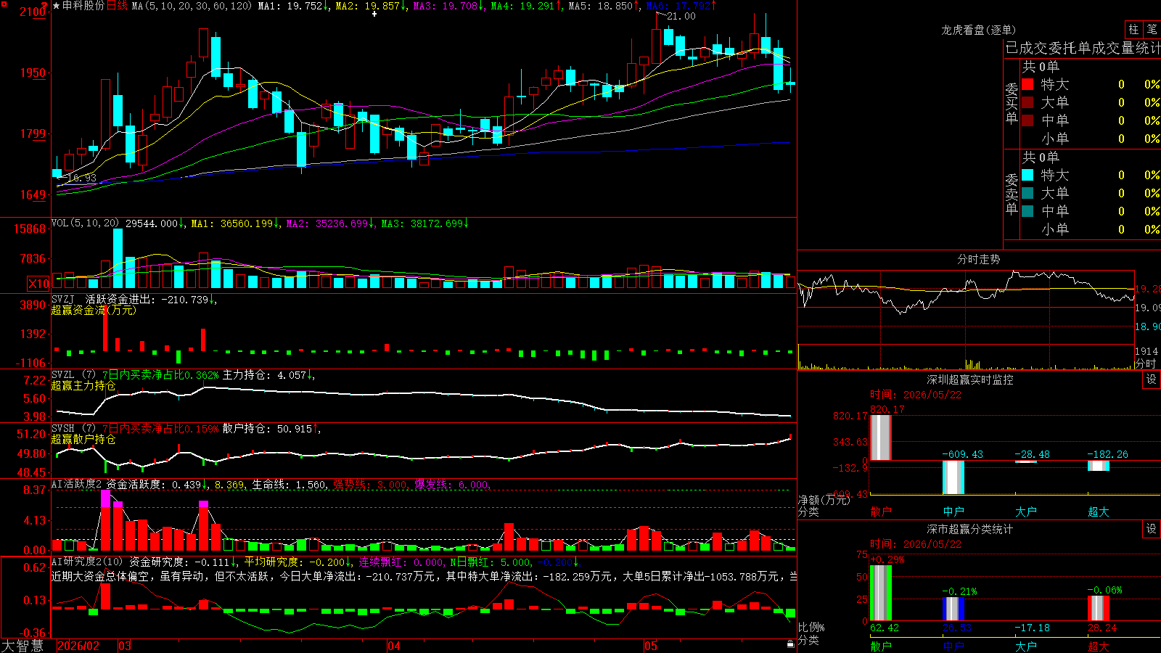The image size is (1161, 653).
Task: Click the -609.43 中户 bar in realtime monitor
Action: [x=953, y=477]
